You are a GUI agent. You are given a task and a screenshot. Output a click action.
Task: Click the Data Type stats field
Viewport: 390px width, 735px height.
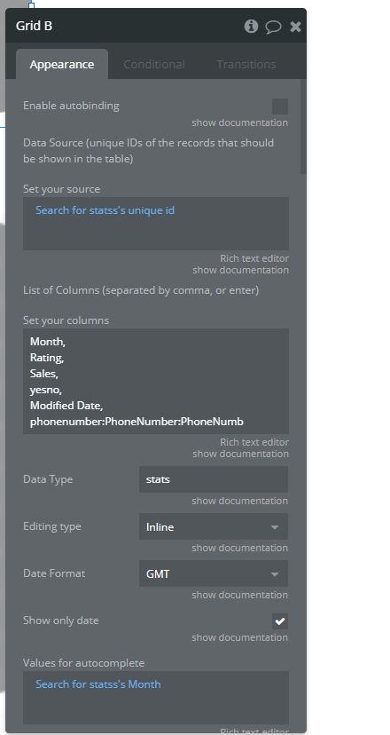[x=214, y=479]
